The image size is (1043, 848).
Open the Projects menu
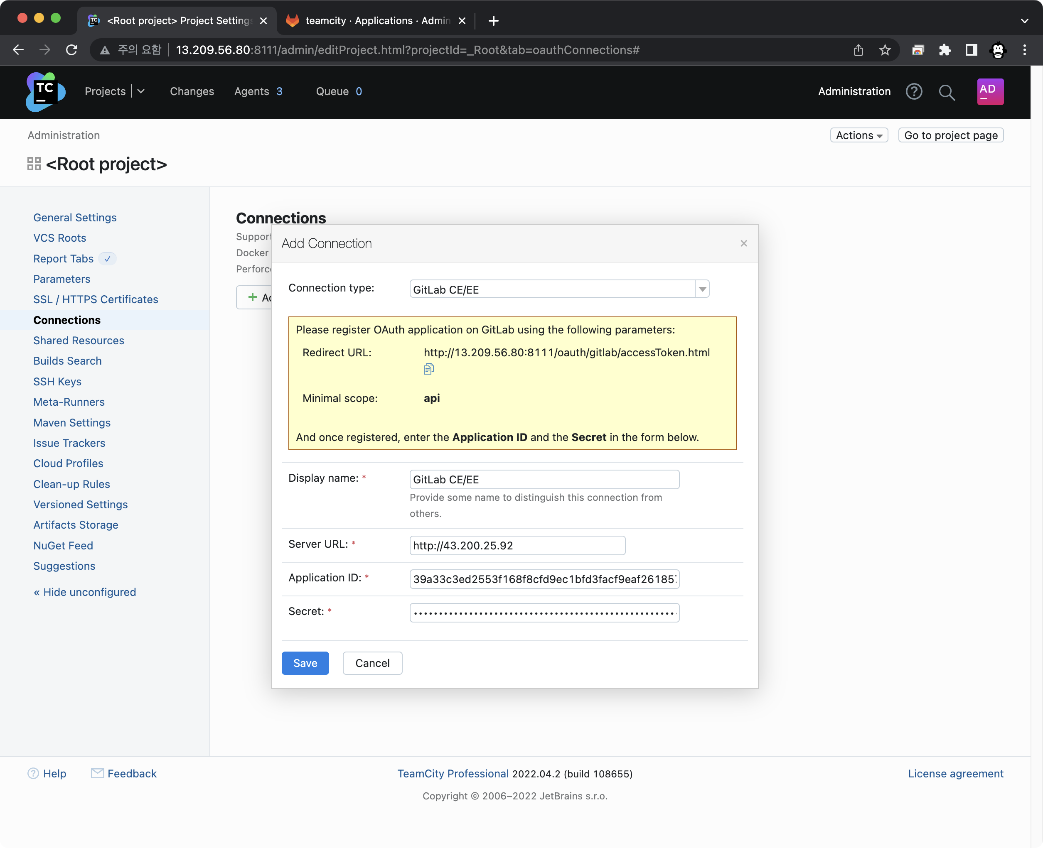(x=105, y=91)
